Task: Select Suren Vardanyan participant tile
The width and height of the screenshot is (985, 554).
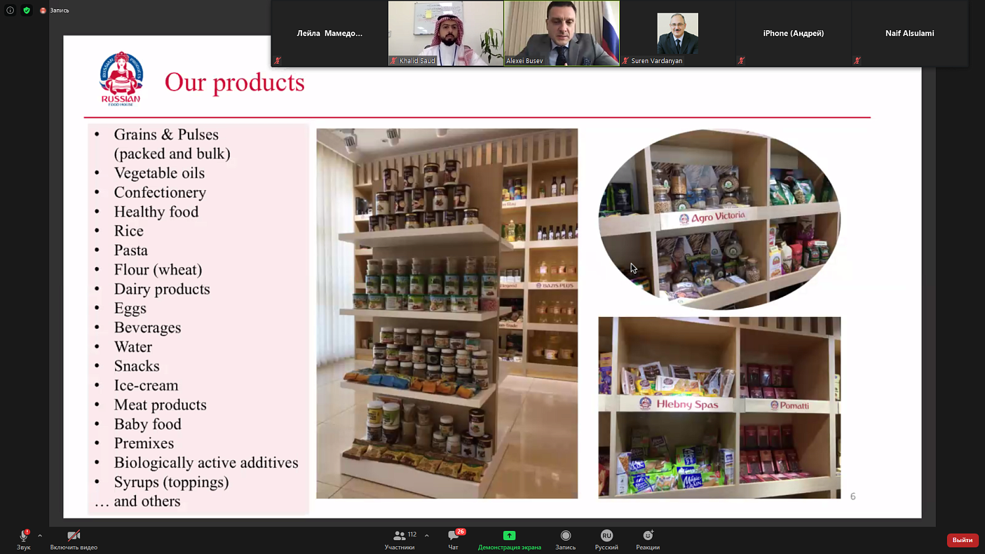Action: click(x=678, y=33)
